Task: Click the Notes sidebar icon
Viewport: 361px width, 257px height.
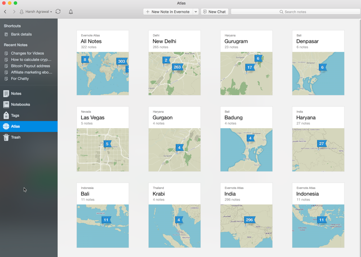Action: click(x=6, y=94)
